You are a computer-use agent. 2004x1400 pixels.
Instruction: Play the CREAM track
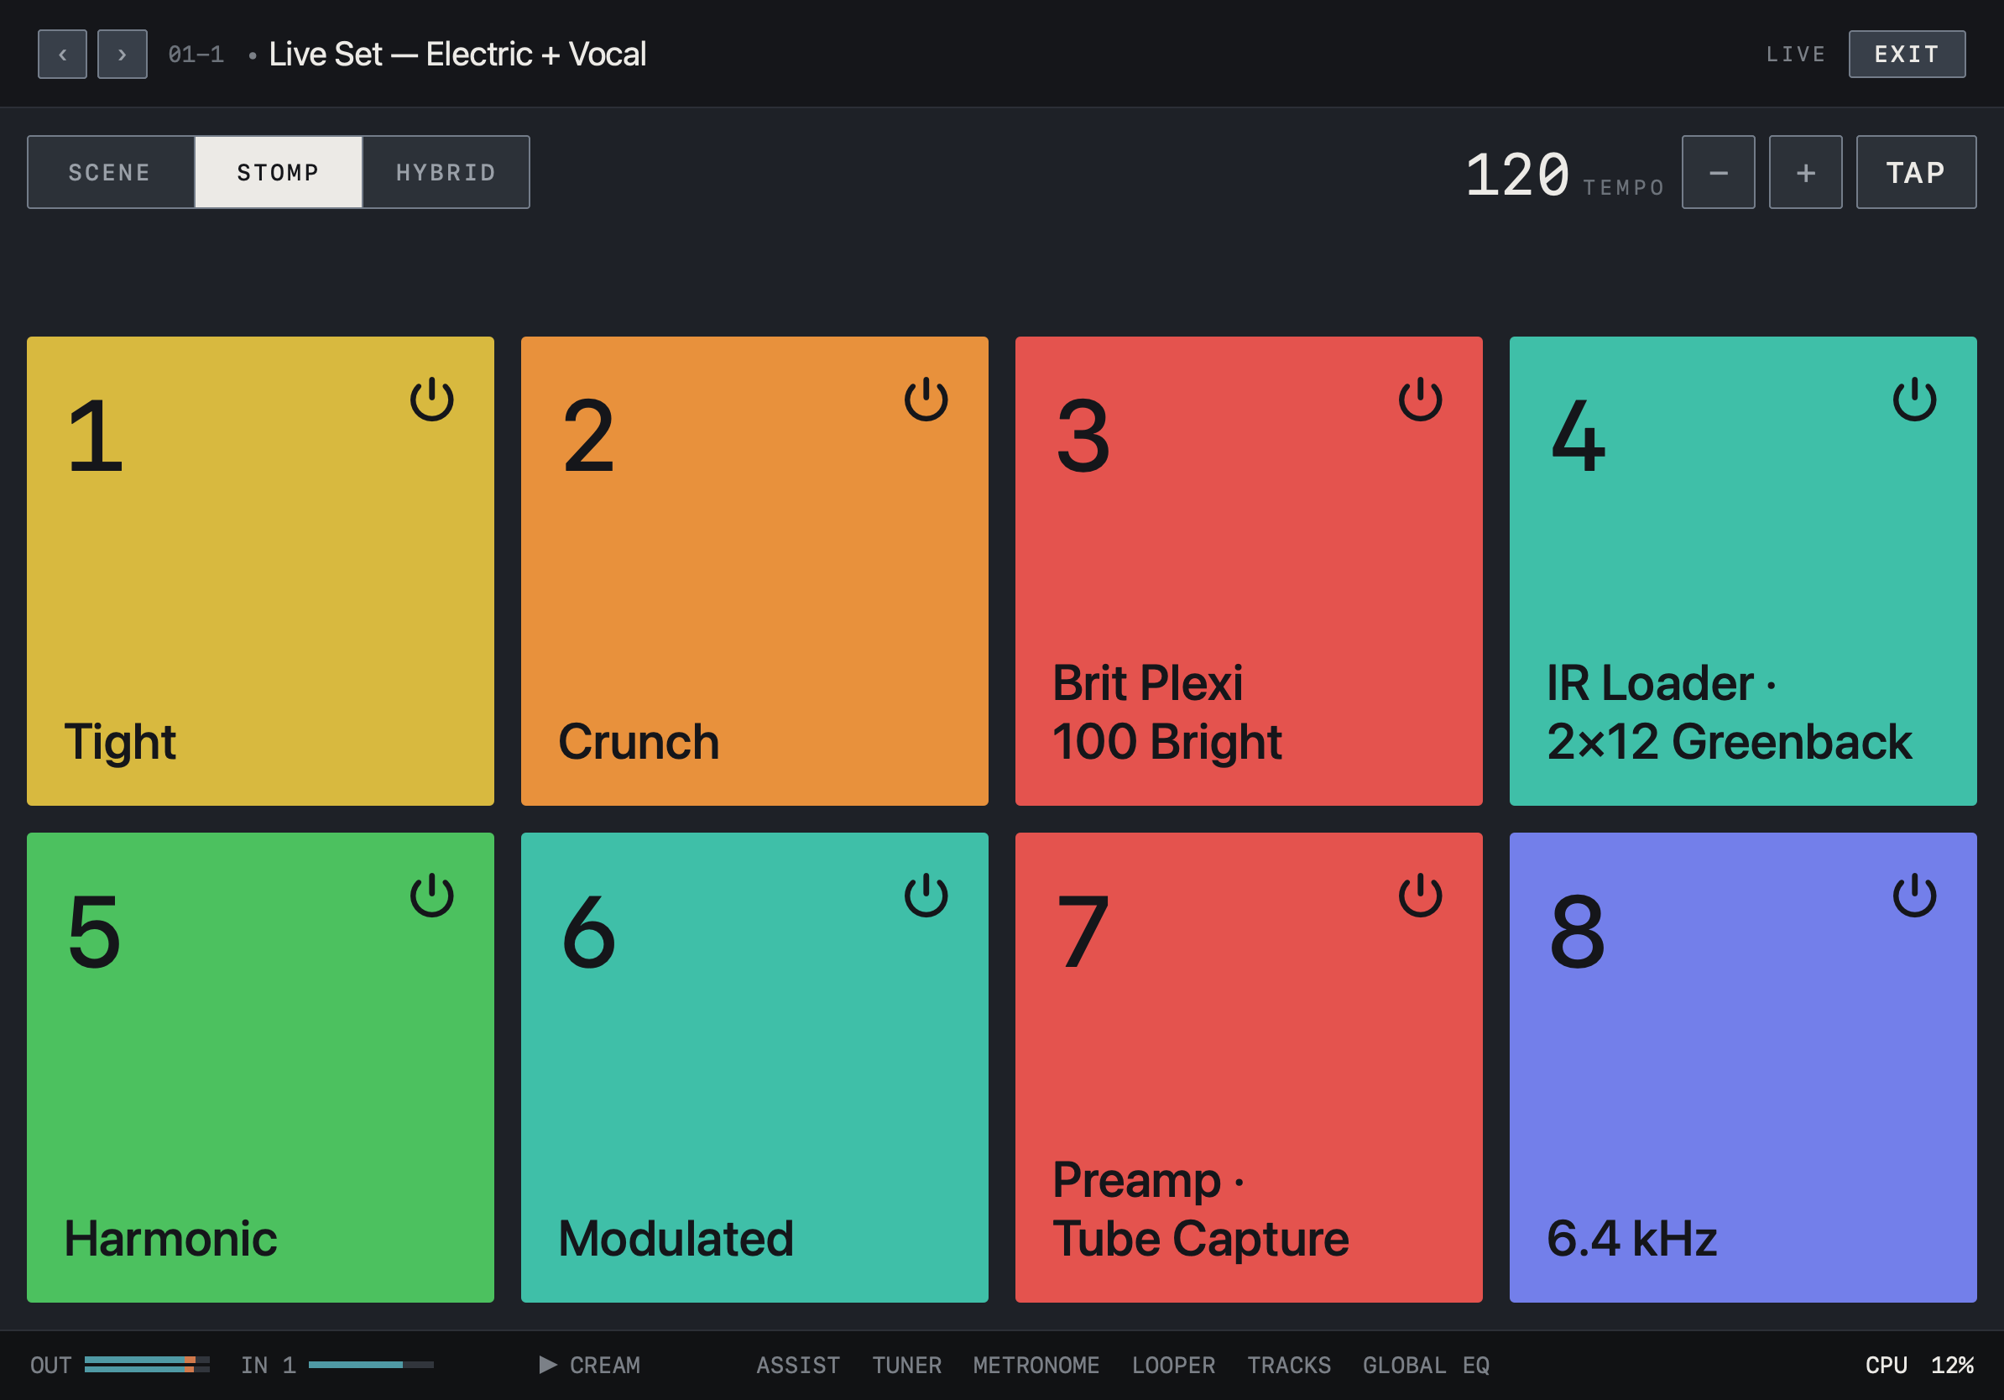click(589, 1365)
